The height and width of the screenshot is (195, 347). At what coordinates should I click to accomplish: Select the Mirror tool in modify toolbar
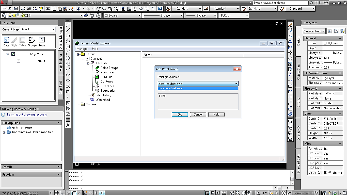[290, 36]
